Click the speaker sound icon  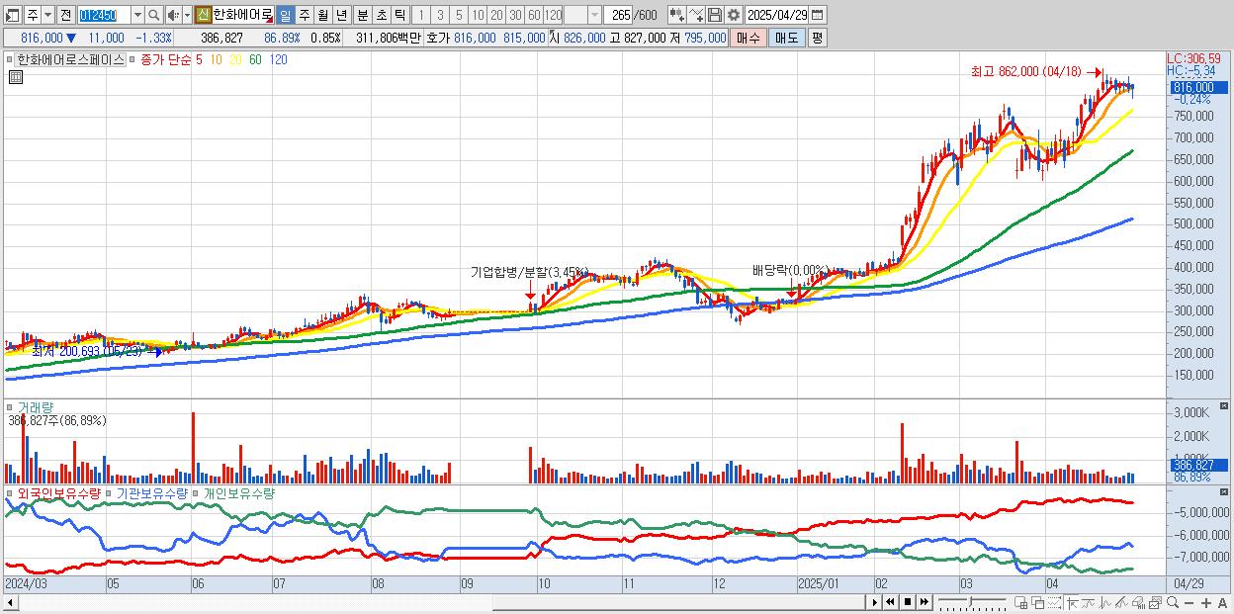pos(173,15)
